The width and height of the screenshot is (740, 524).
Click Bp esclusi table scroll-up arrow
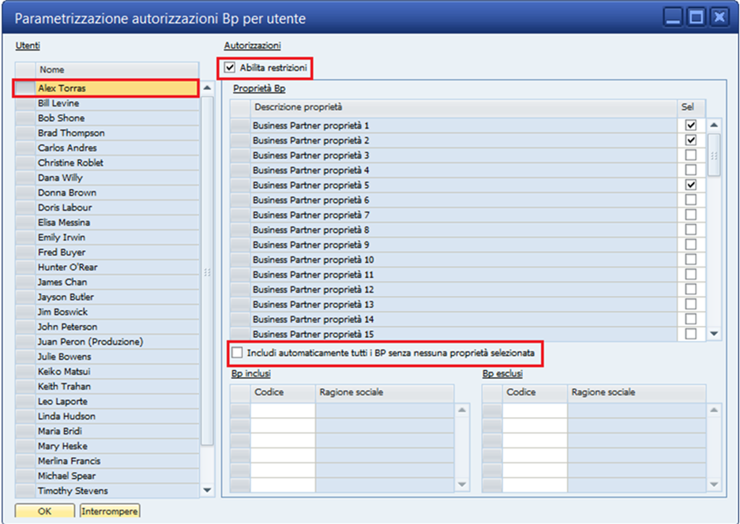tap(714, 410)
